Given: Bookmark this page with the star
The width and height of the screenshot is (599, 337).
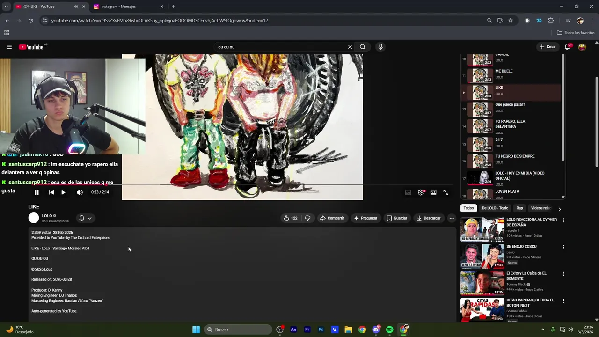Looking at the screenshot, I should point(511,21).
